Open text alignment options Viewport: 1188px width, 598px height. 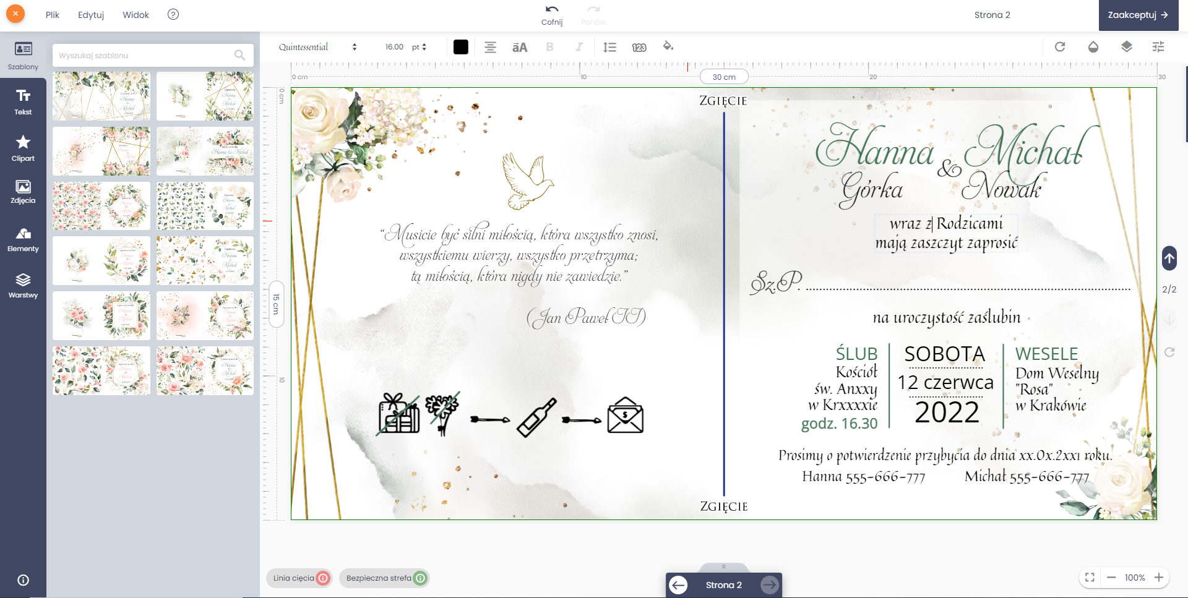[x=490, y=47]
